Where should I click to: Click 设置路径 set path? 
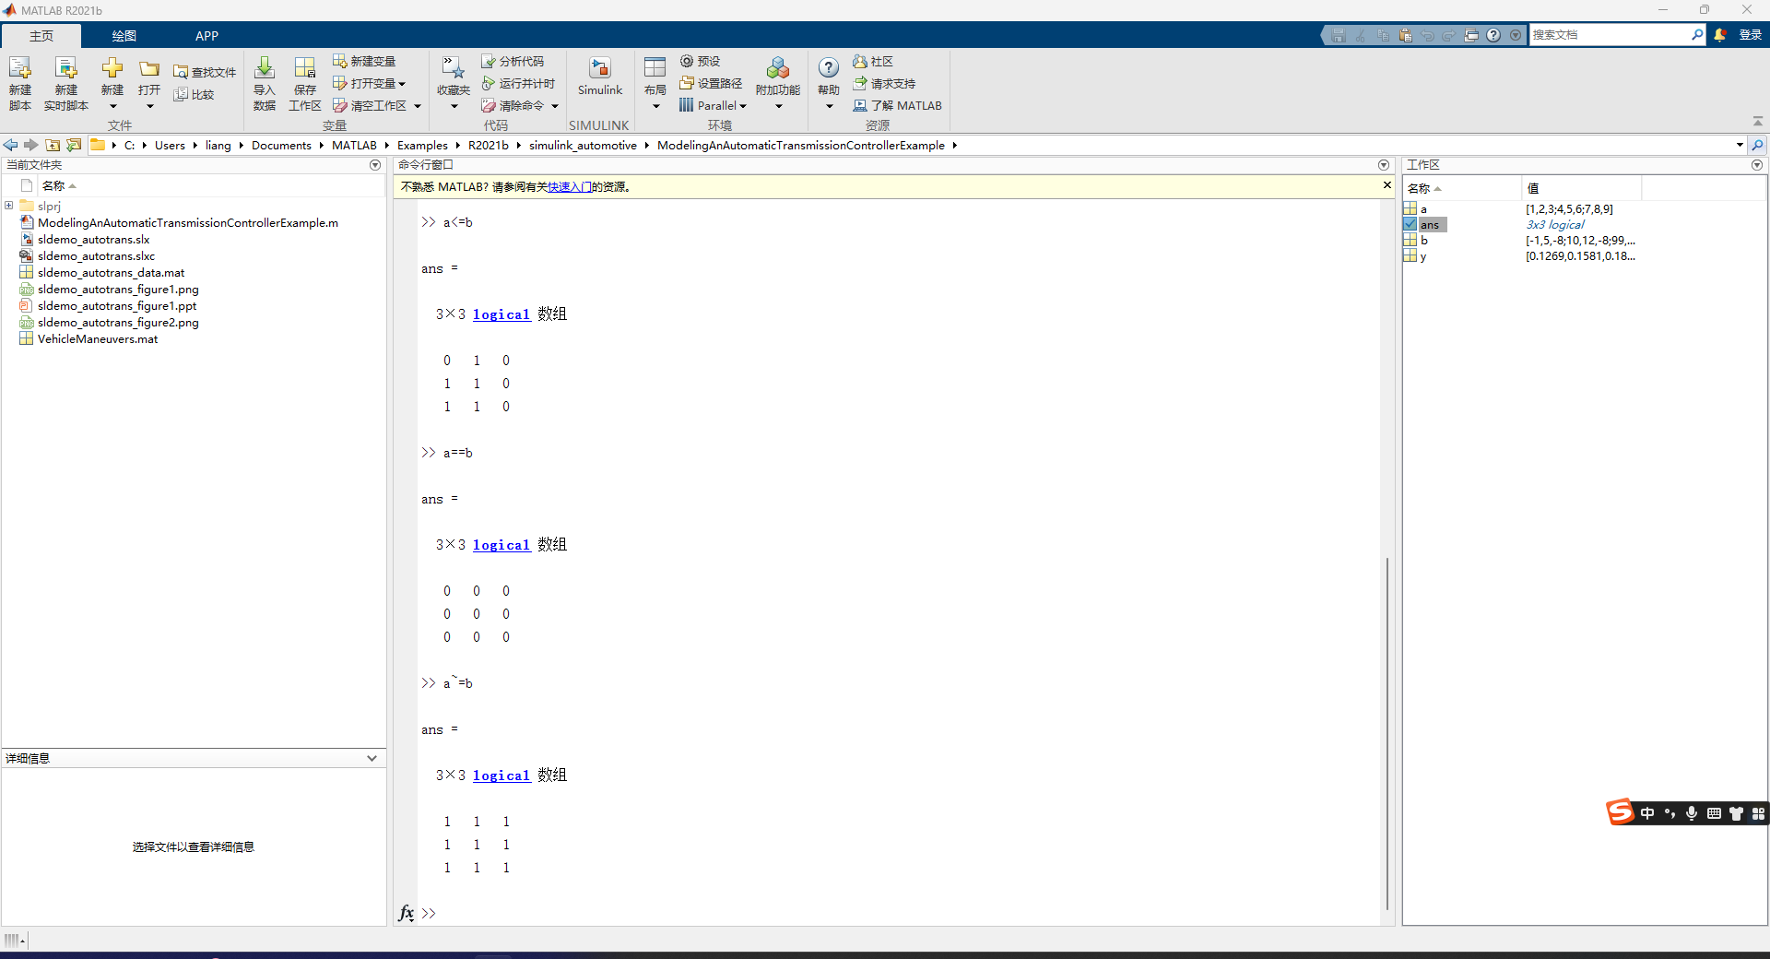[711, 83]
